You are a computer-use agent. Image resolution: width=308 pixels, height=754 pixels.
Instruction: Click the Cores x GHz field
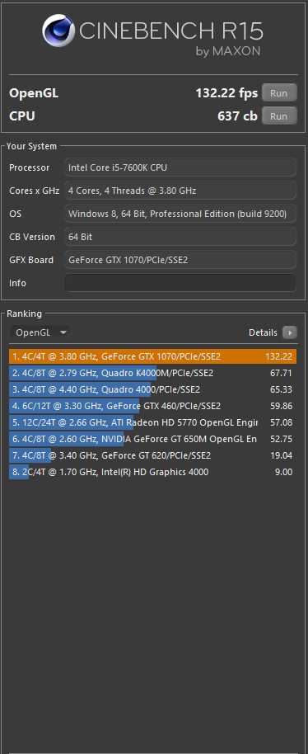(x=180, y=191)
